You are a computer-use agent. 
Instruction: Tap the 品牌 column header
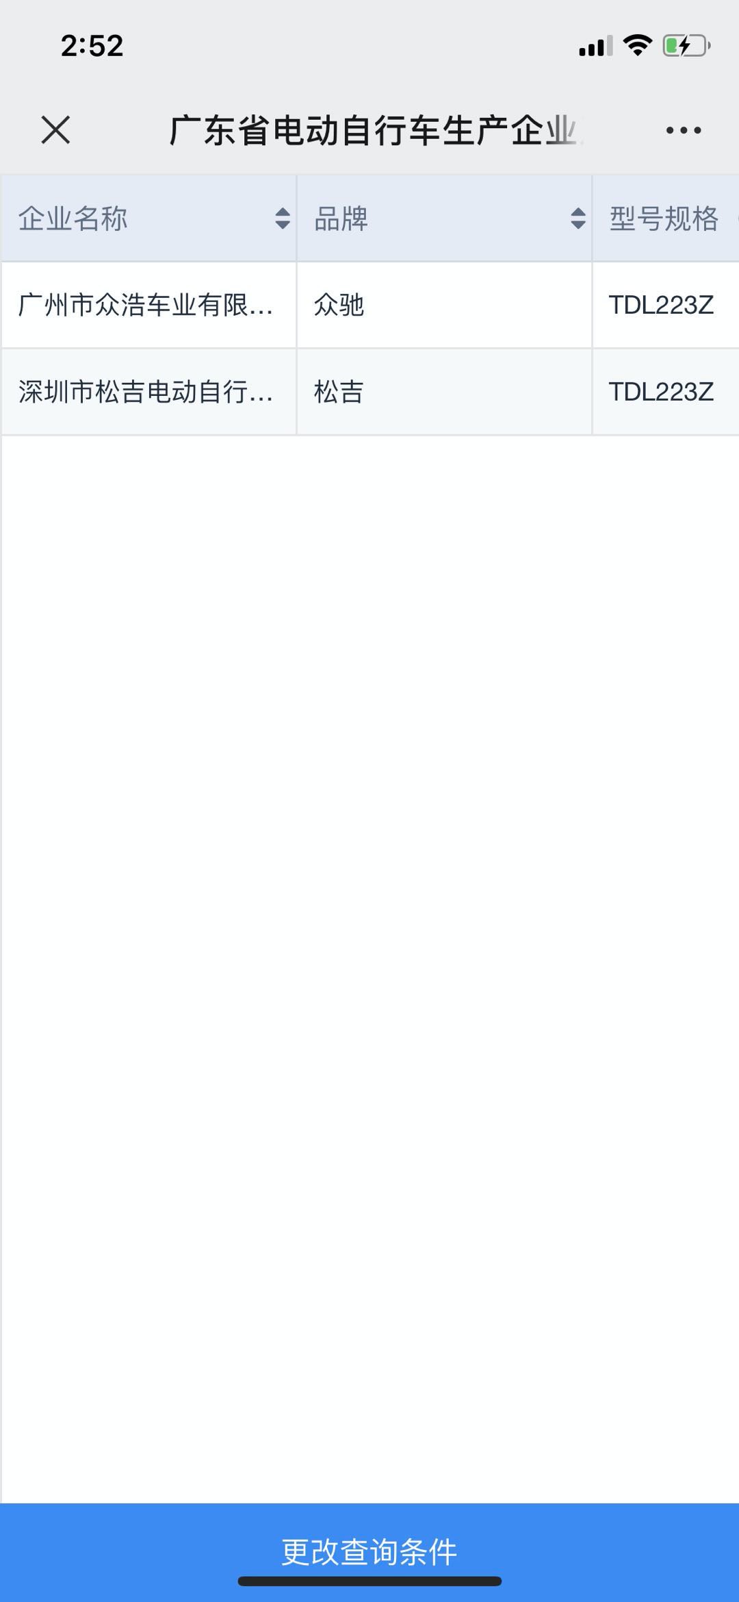[444, 218]
